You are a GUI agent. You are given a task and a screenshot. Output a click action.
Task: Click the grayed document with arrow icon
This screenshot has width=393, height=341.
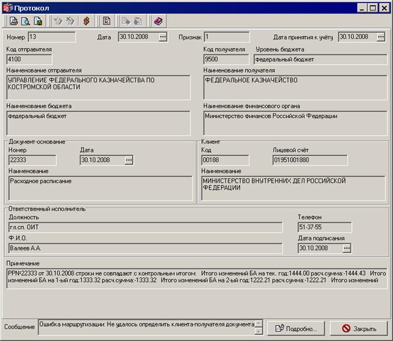click(126, 21)
